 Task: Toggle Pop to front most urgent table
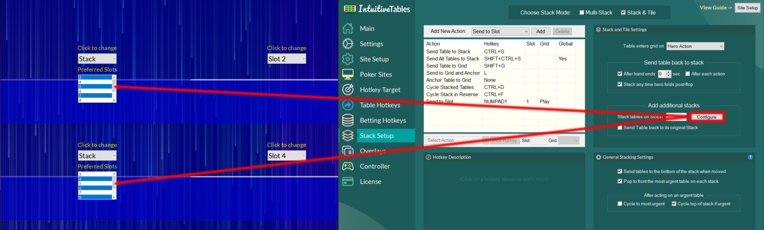tap(620, 181)
